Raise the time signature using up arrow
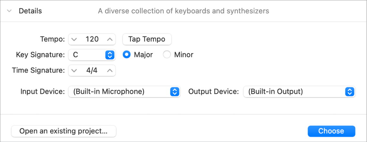 click(x=110, y=71)
